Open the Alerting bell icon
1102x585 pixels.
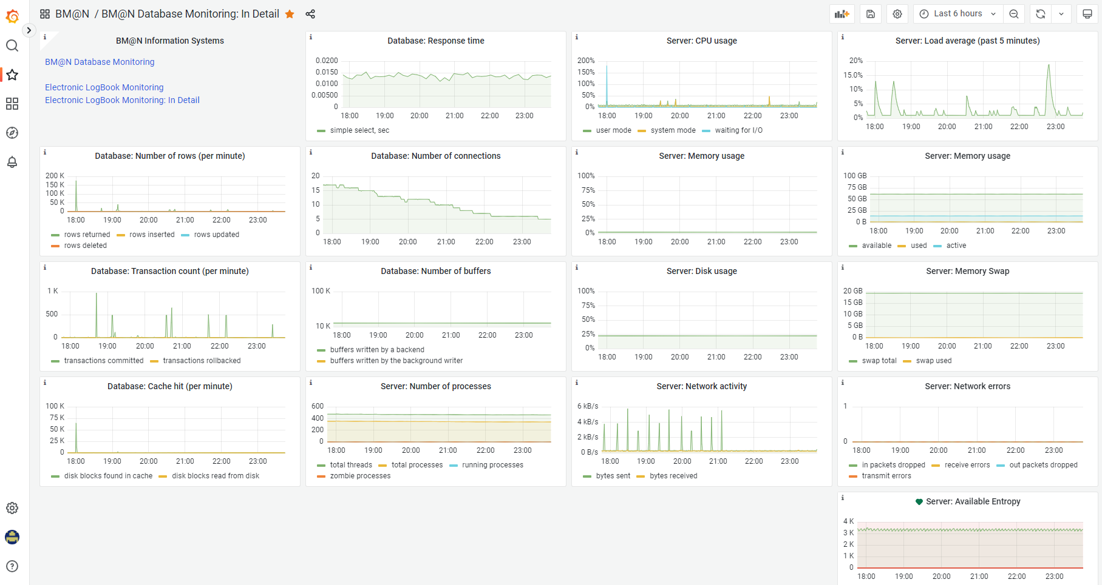[12, 162]
